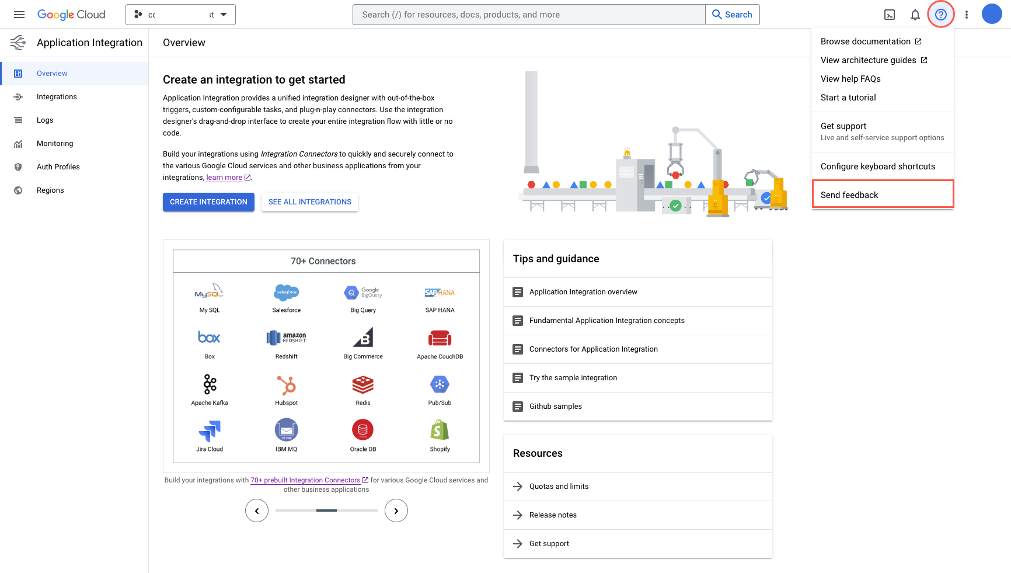Open the Cloud Shell terminal icon
The width and height of the screenshot is (1011, 573).
click(x=890, y=14)
